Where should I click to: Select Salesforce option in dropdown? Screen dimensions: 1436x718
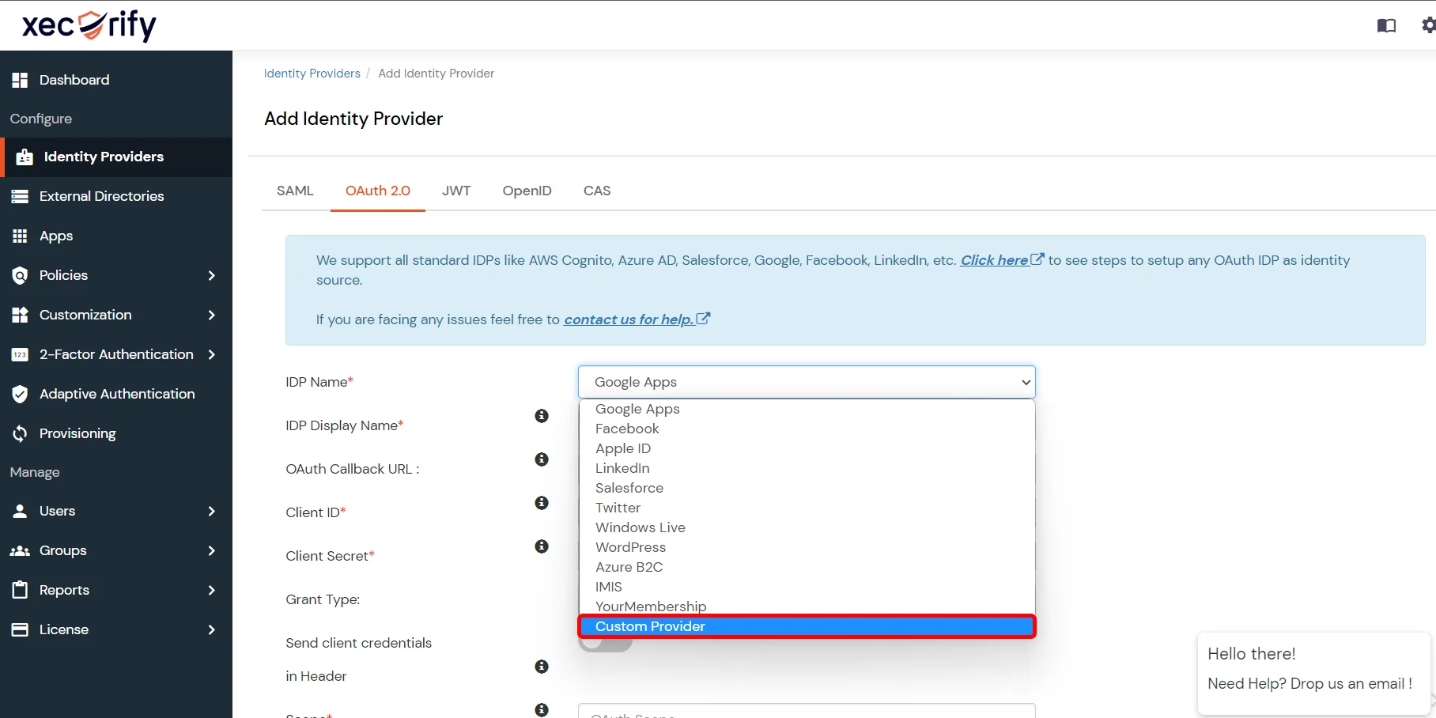[x=807, y=488]
